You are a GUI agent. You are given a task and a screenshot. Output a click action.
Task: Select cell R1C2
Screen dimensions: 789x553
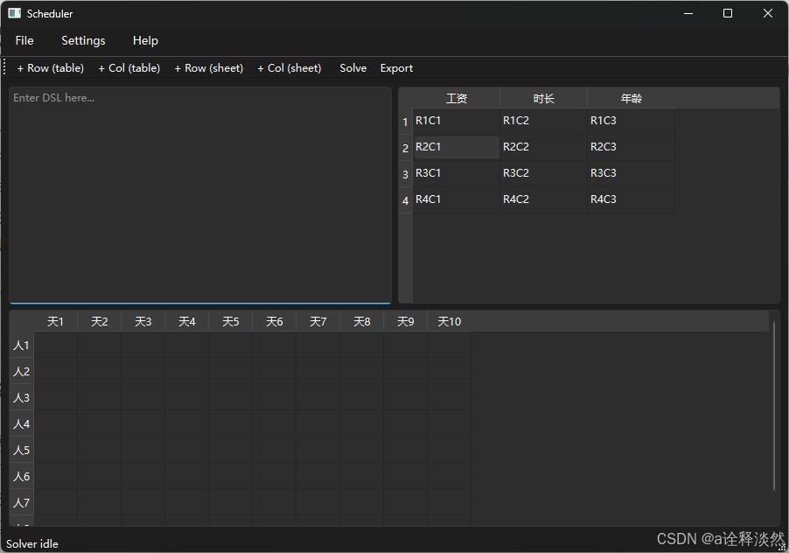543,121
